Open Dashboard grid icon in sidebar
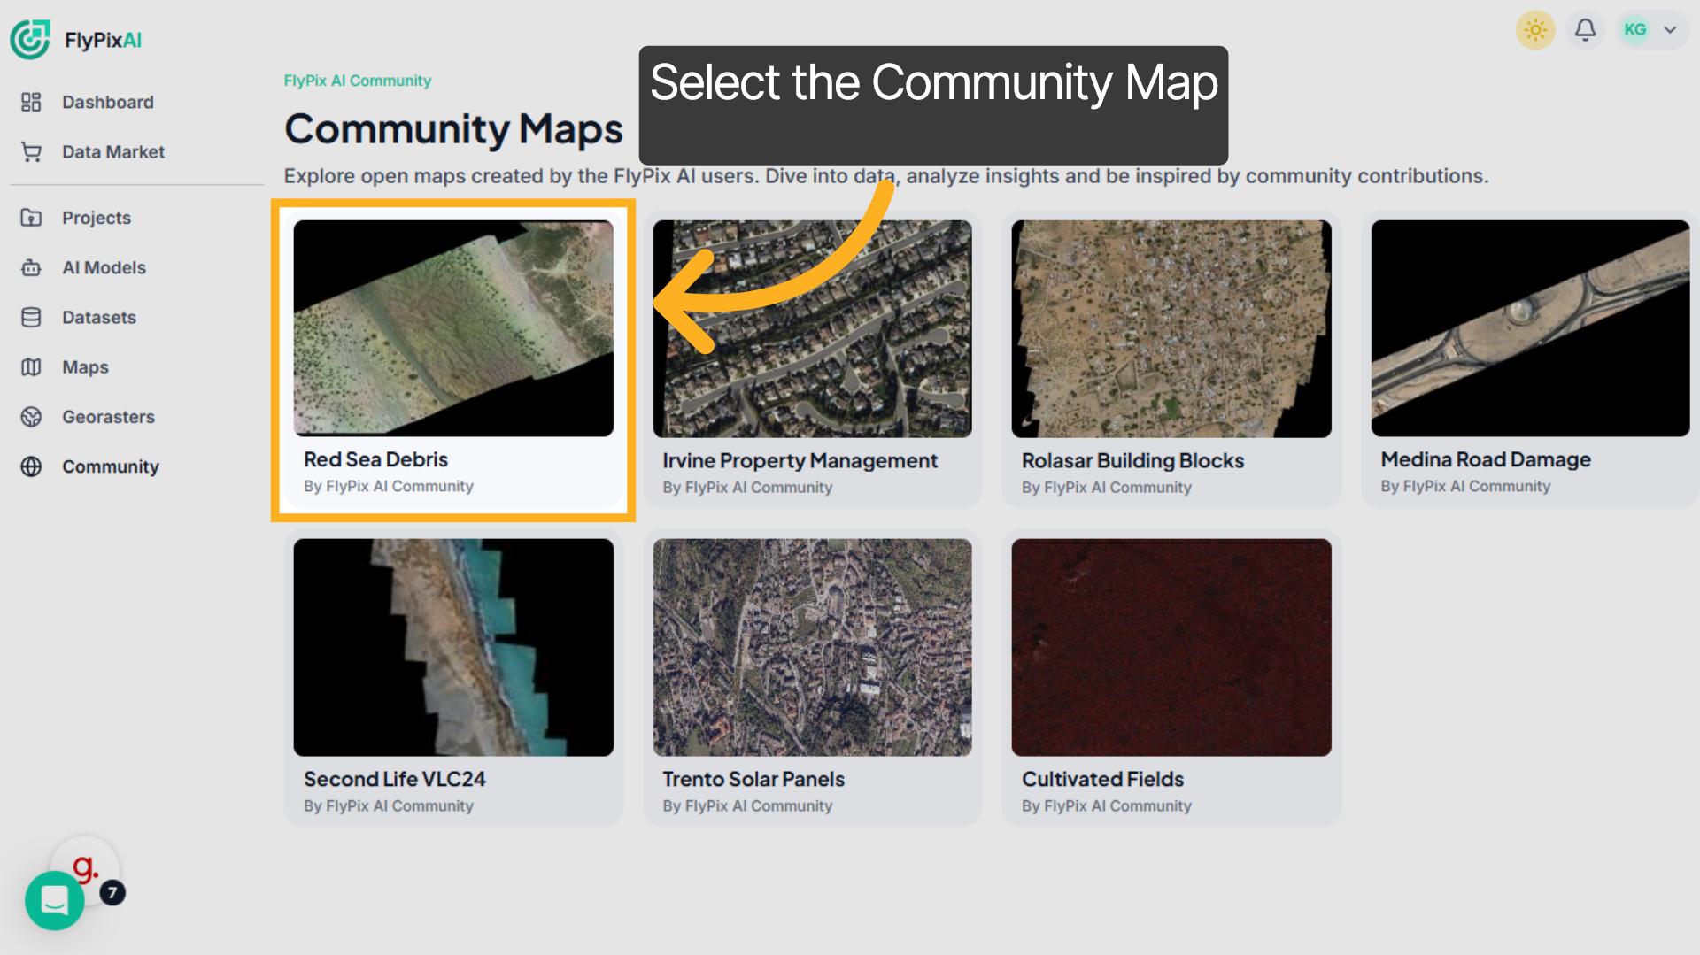 (x=31, y=103)
